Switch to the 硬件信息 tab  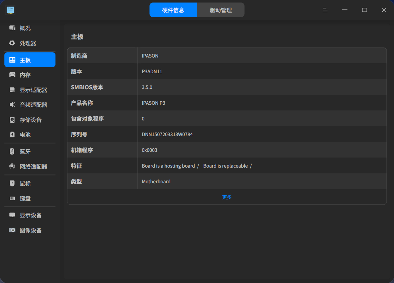tap(173, 10)
